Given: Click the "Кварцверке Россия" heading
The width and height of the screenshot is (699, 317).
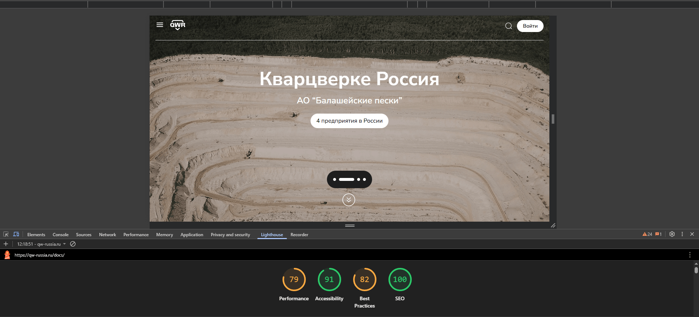Looking at the screenshot, I should (349, 79).
